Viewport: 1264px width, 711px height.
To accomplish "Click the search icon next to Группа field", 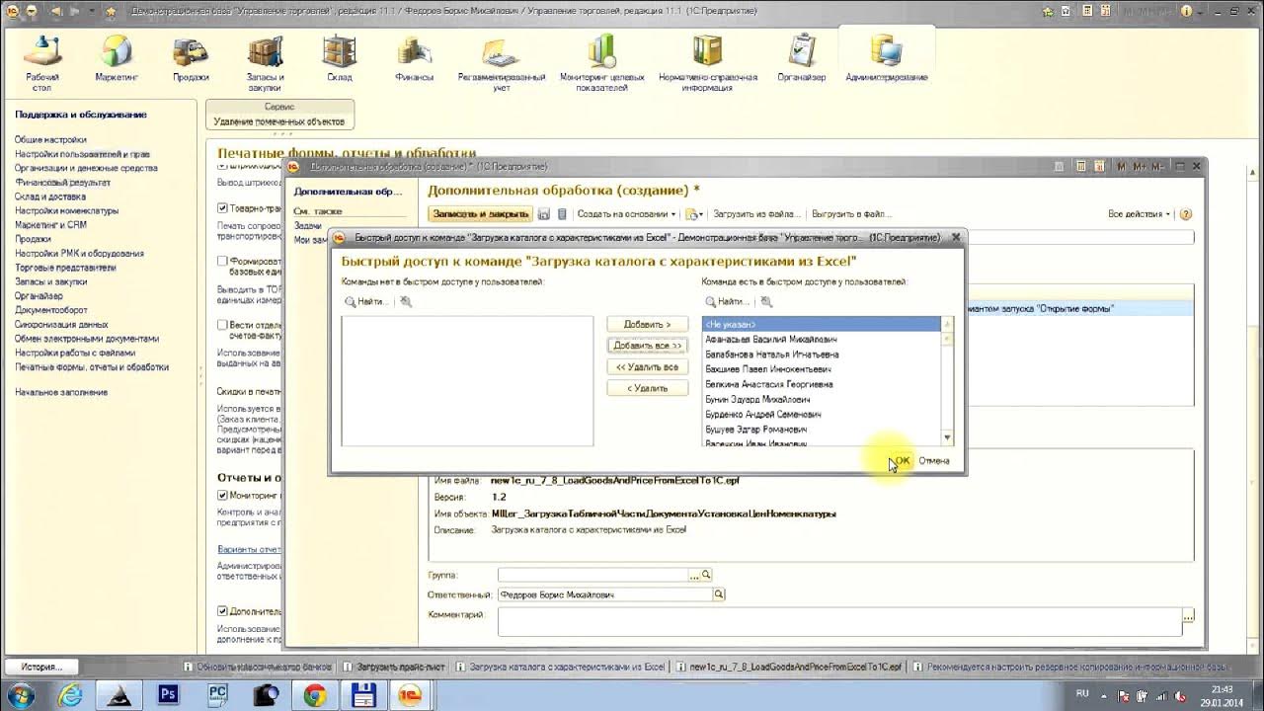I will pyautogui.click(x=706, y=575).
